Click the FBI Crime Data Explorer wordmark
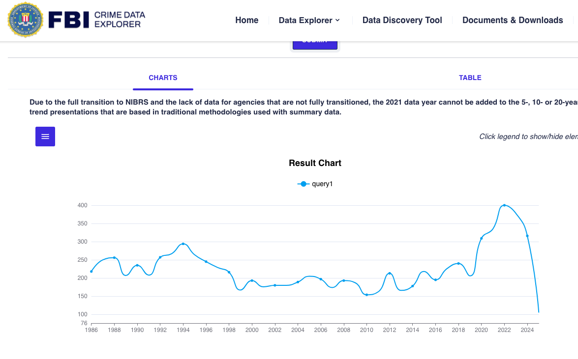The width and height of the screenshot is (578, 359). pos(96,20)
